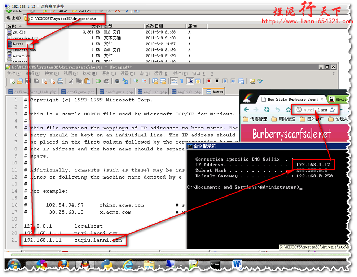Open the 运行(R) menu in Notepad++
Viewport: 357px width, 277px height.
(161, 74)
